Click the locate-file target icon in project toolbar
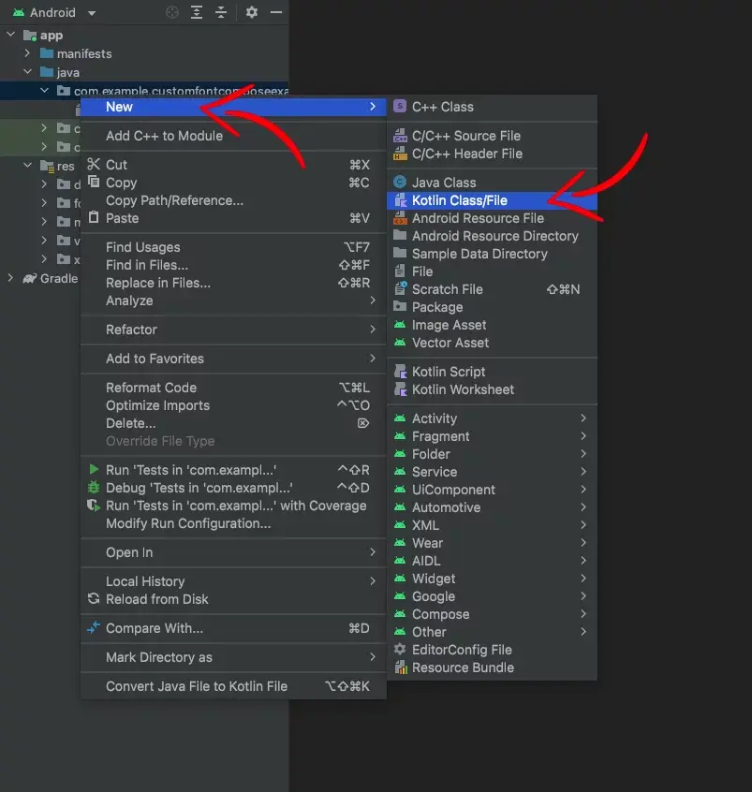 (172, 12)
